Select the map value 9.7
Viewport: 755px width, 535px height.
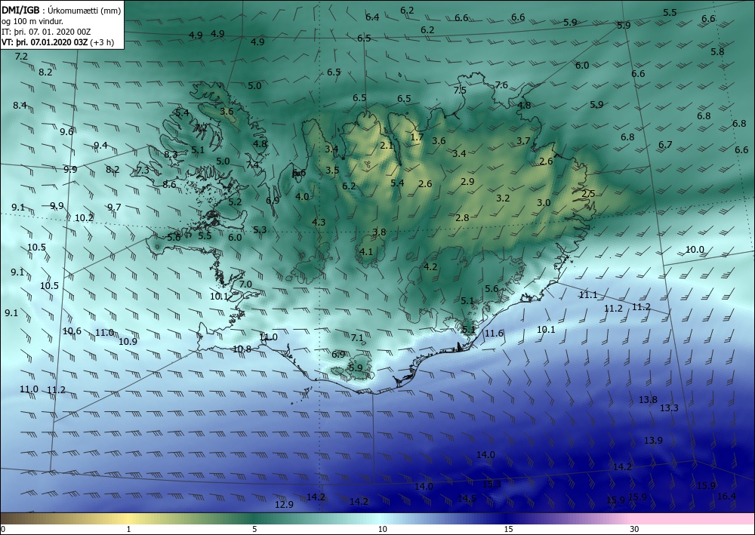click(114, 207)
